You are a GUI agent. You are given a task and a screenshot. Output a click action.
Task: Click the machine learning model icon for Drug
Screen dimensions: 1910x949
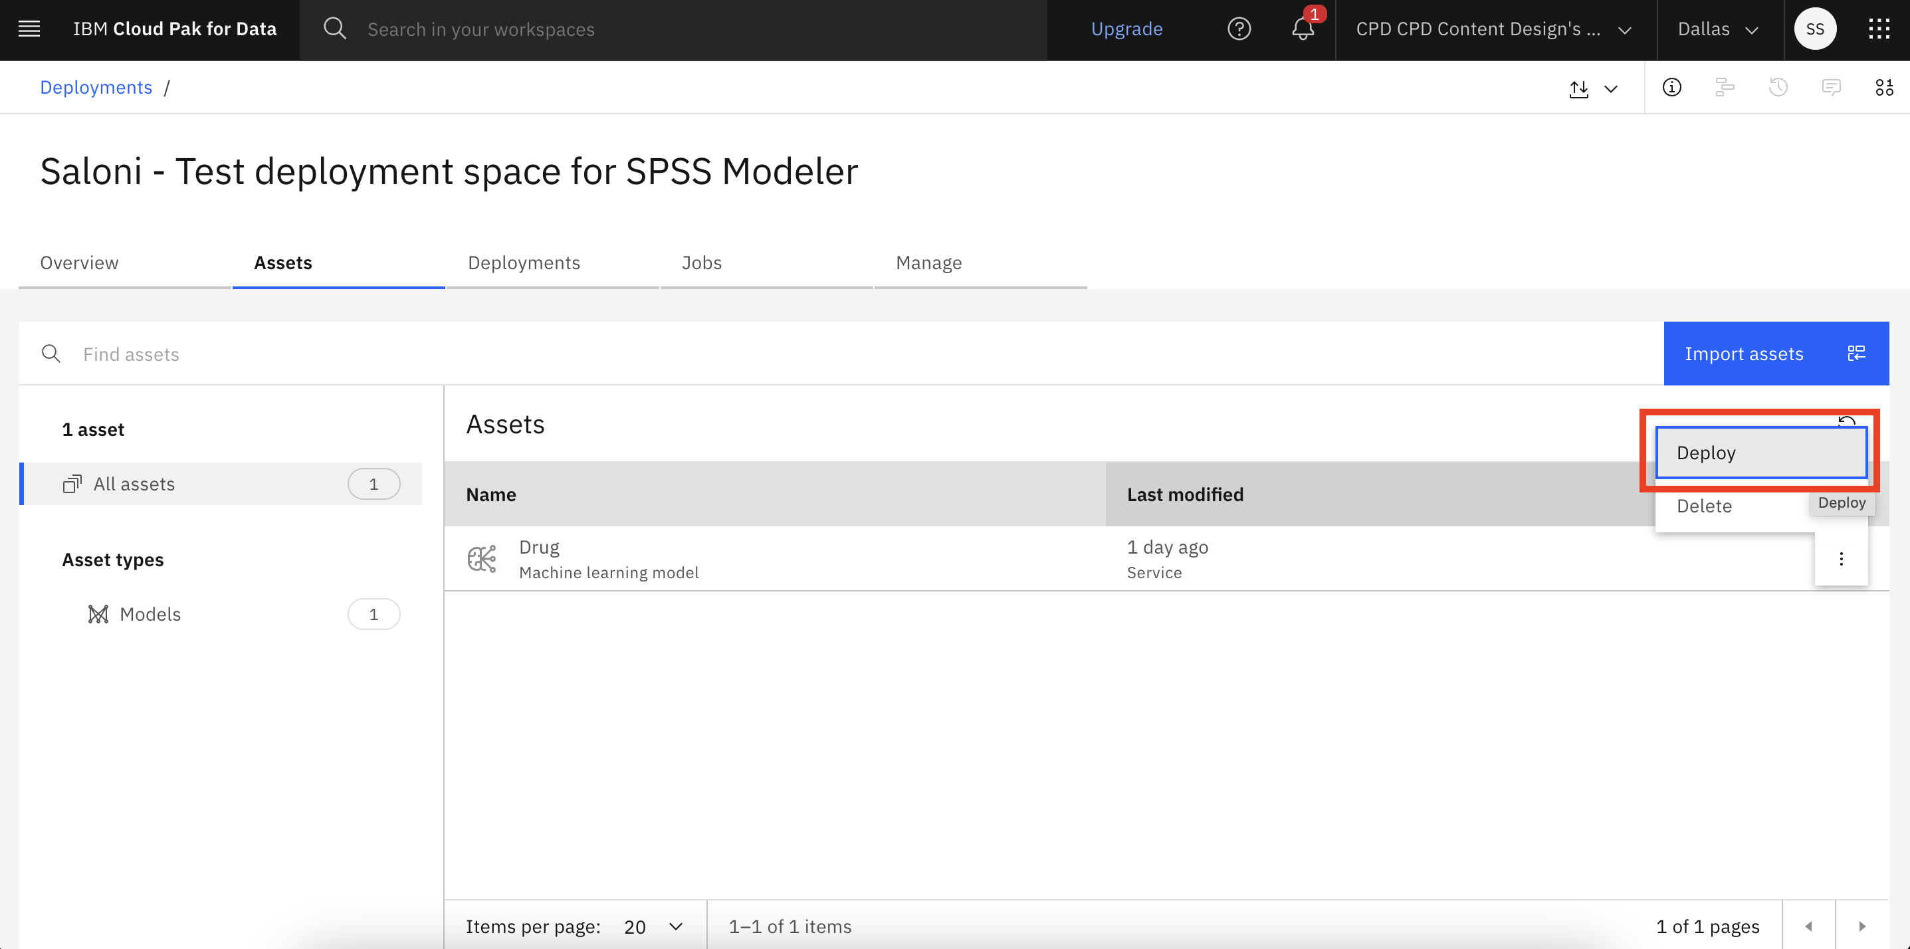coord(482,559)
